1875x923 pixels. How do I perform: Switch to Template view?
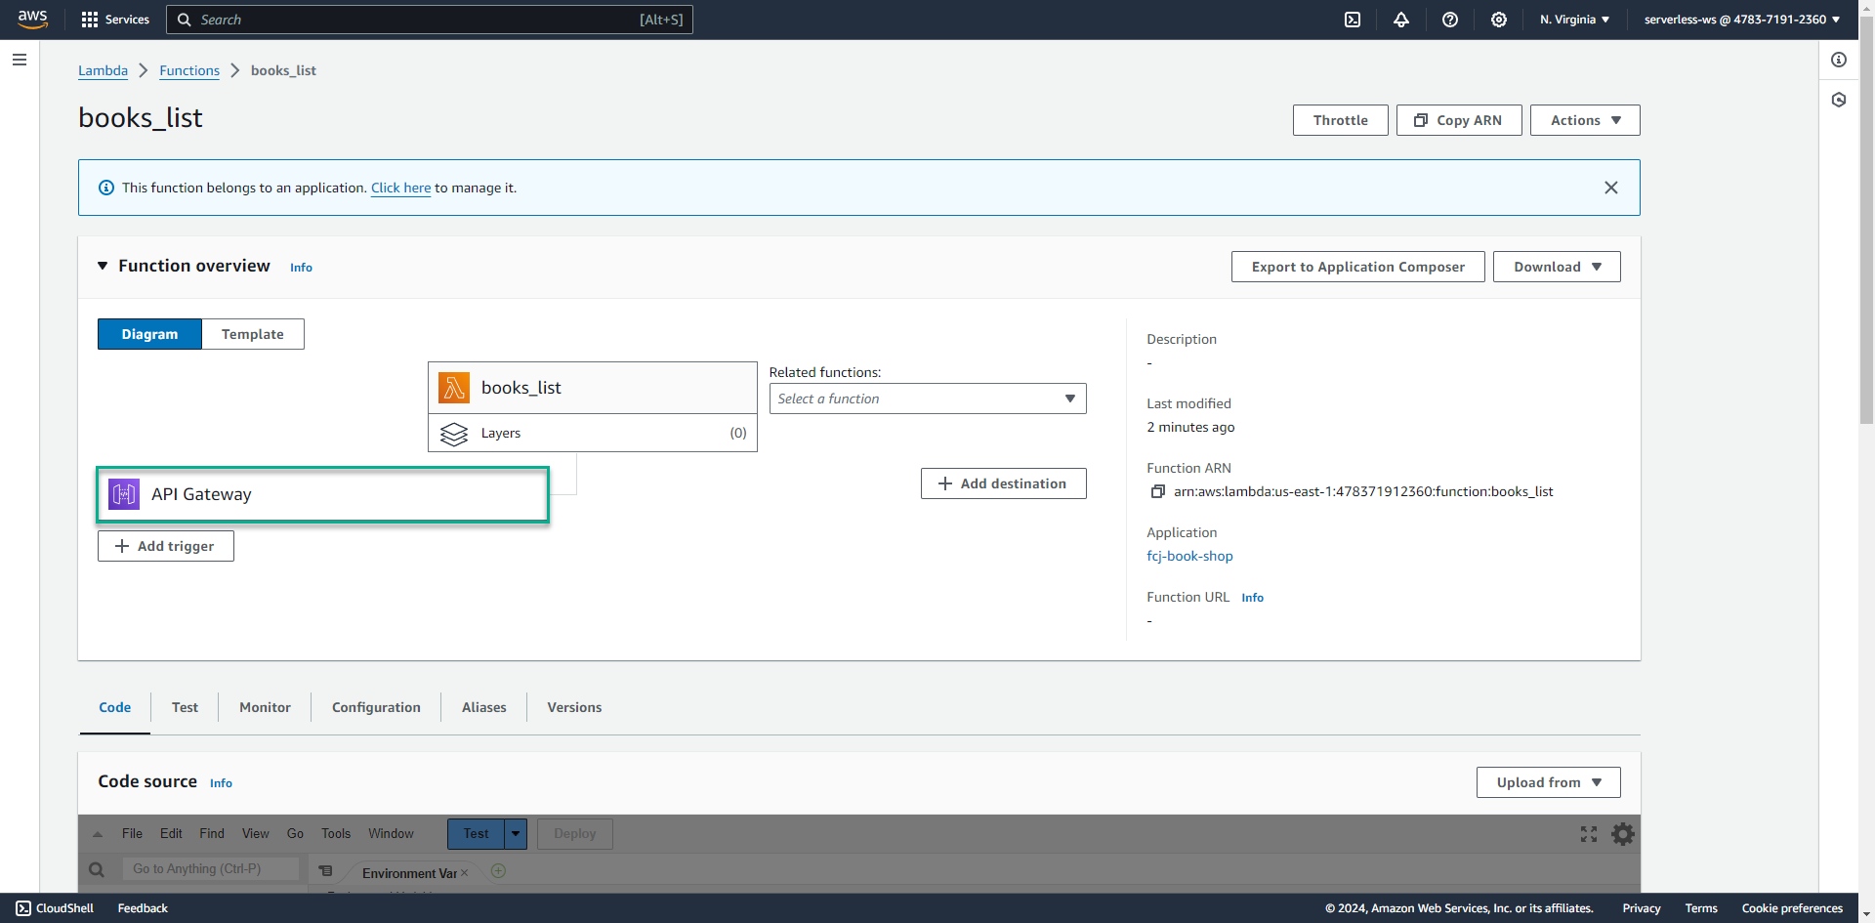coord(253,334)
